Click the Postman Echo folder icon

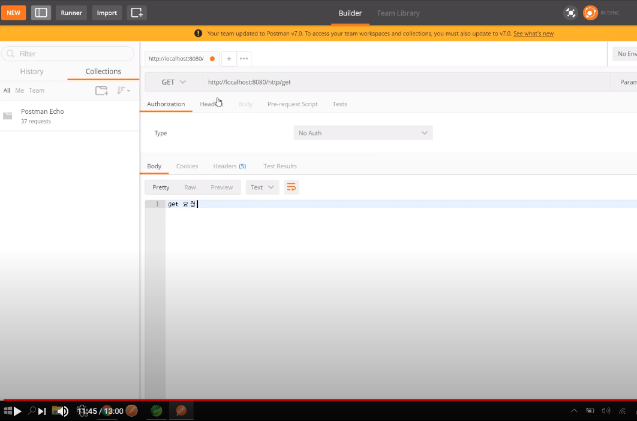pos(8,116)
